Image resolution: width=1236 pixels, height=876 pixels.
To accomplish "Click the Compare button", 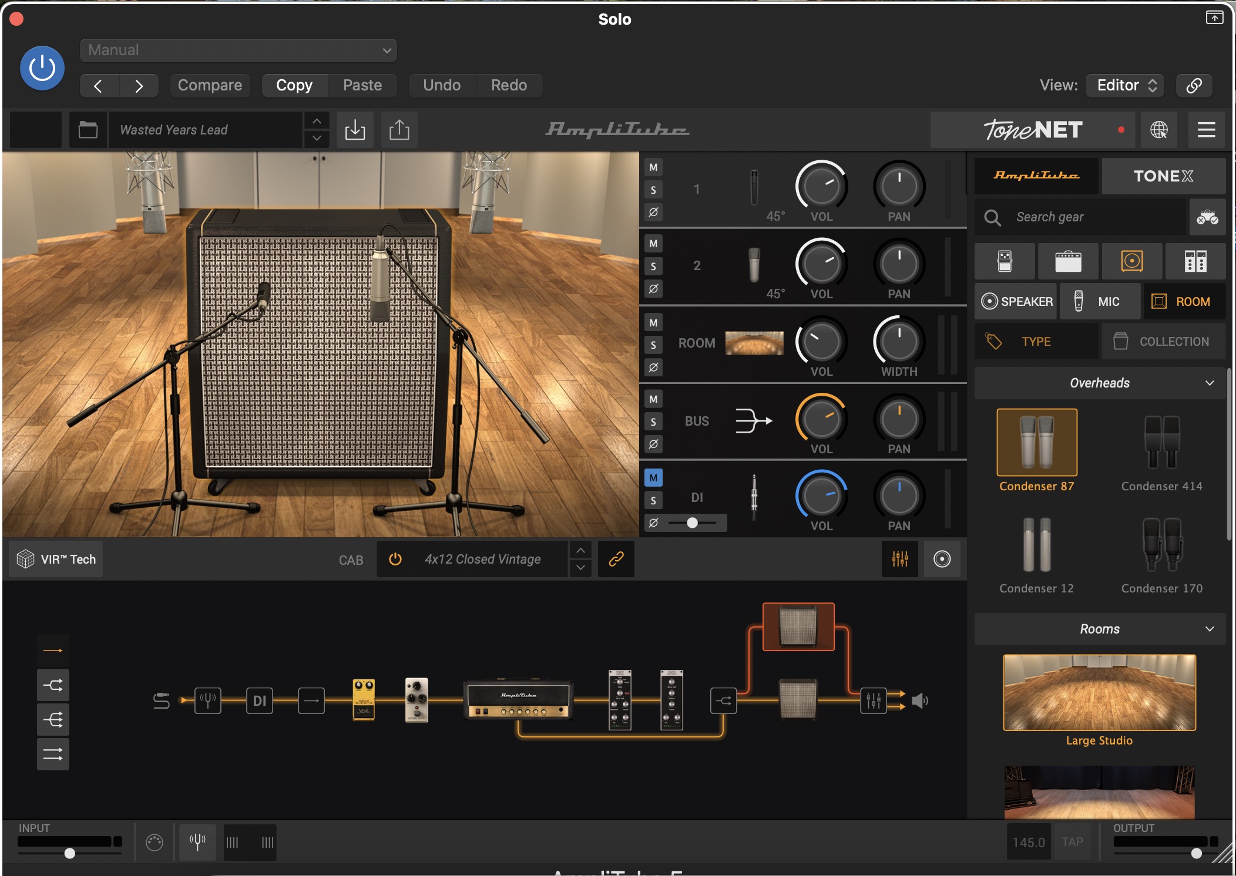I will pos(210,85).
